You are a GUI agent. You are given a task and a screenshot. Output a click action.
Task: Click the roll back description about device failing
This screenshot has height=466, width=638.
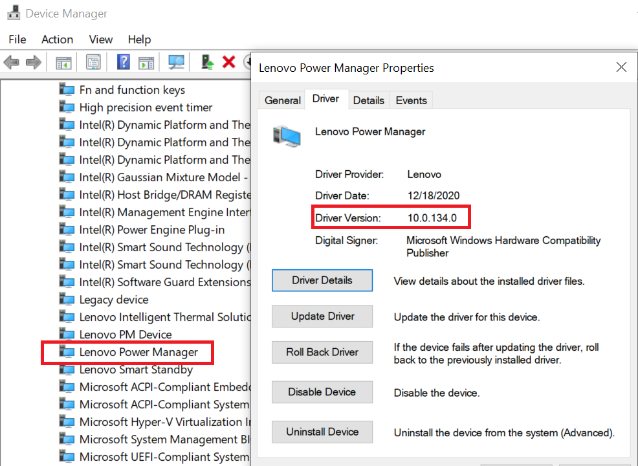point(496,353)
